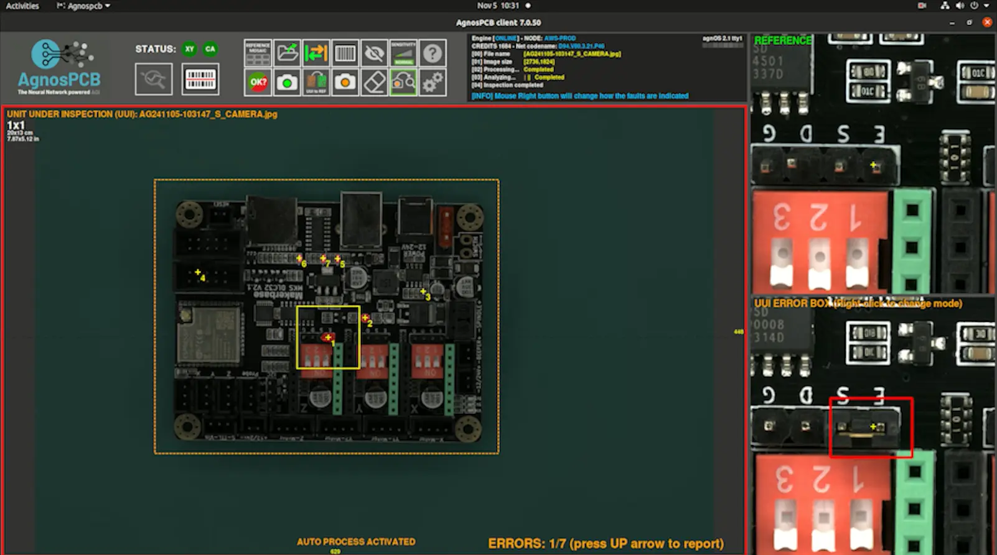Image resolution: width=997 pixels, height=555 pixels.
Task: Open help with the question mark icon
Action: pos(433,53)
